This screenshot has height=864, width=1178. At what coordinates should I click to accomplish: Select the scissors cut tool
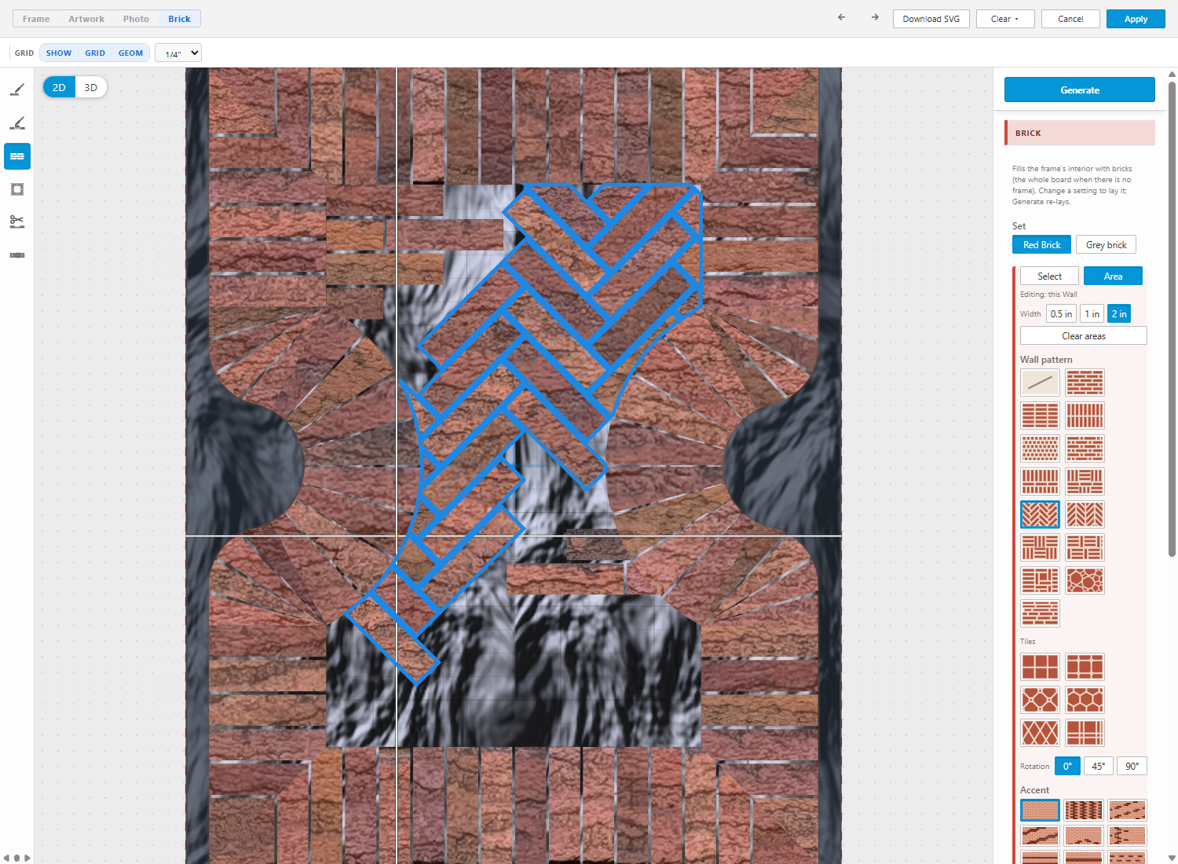tap(17, 222)
